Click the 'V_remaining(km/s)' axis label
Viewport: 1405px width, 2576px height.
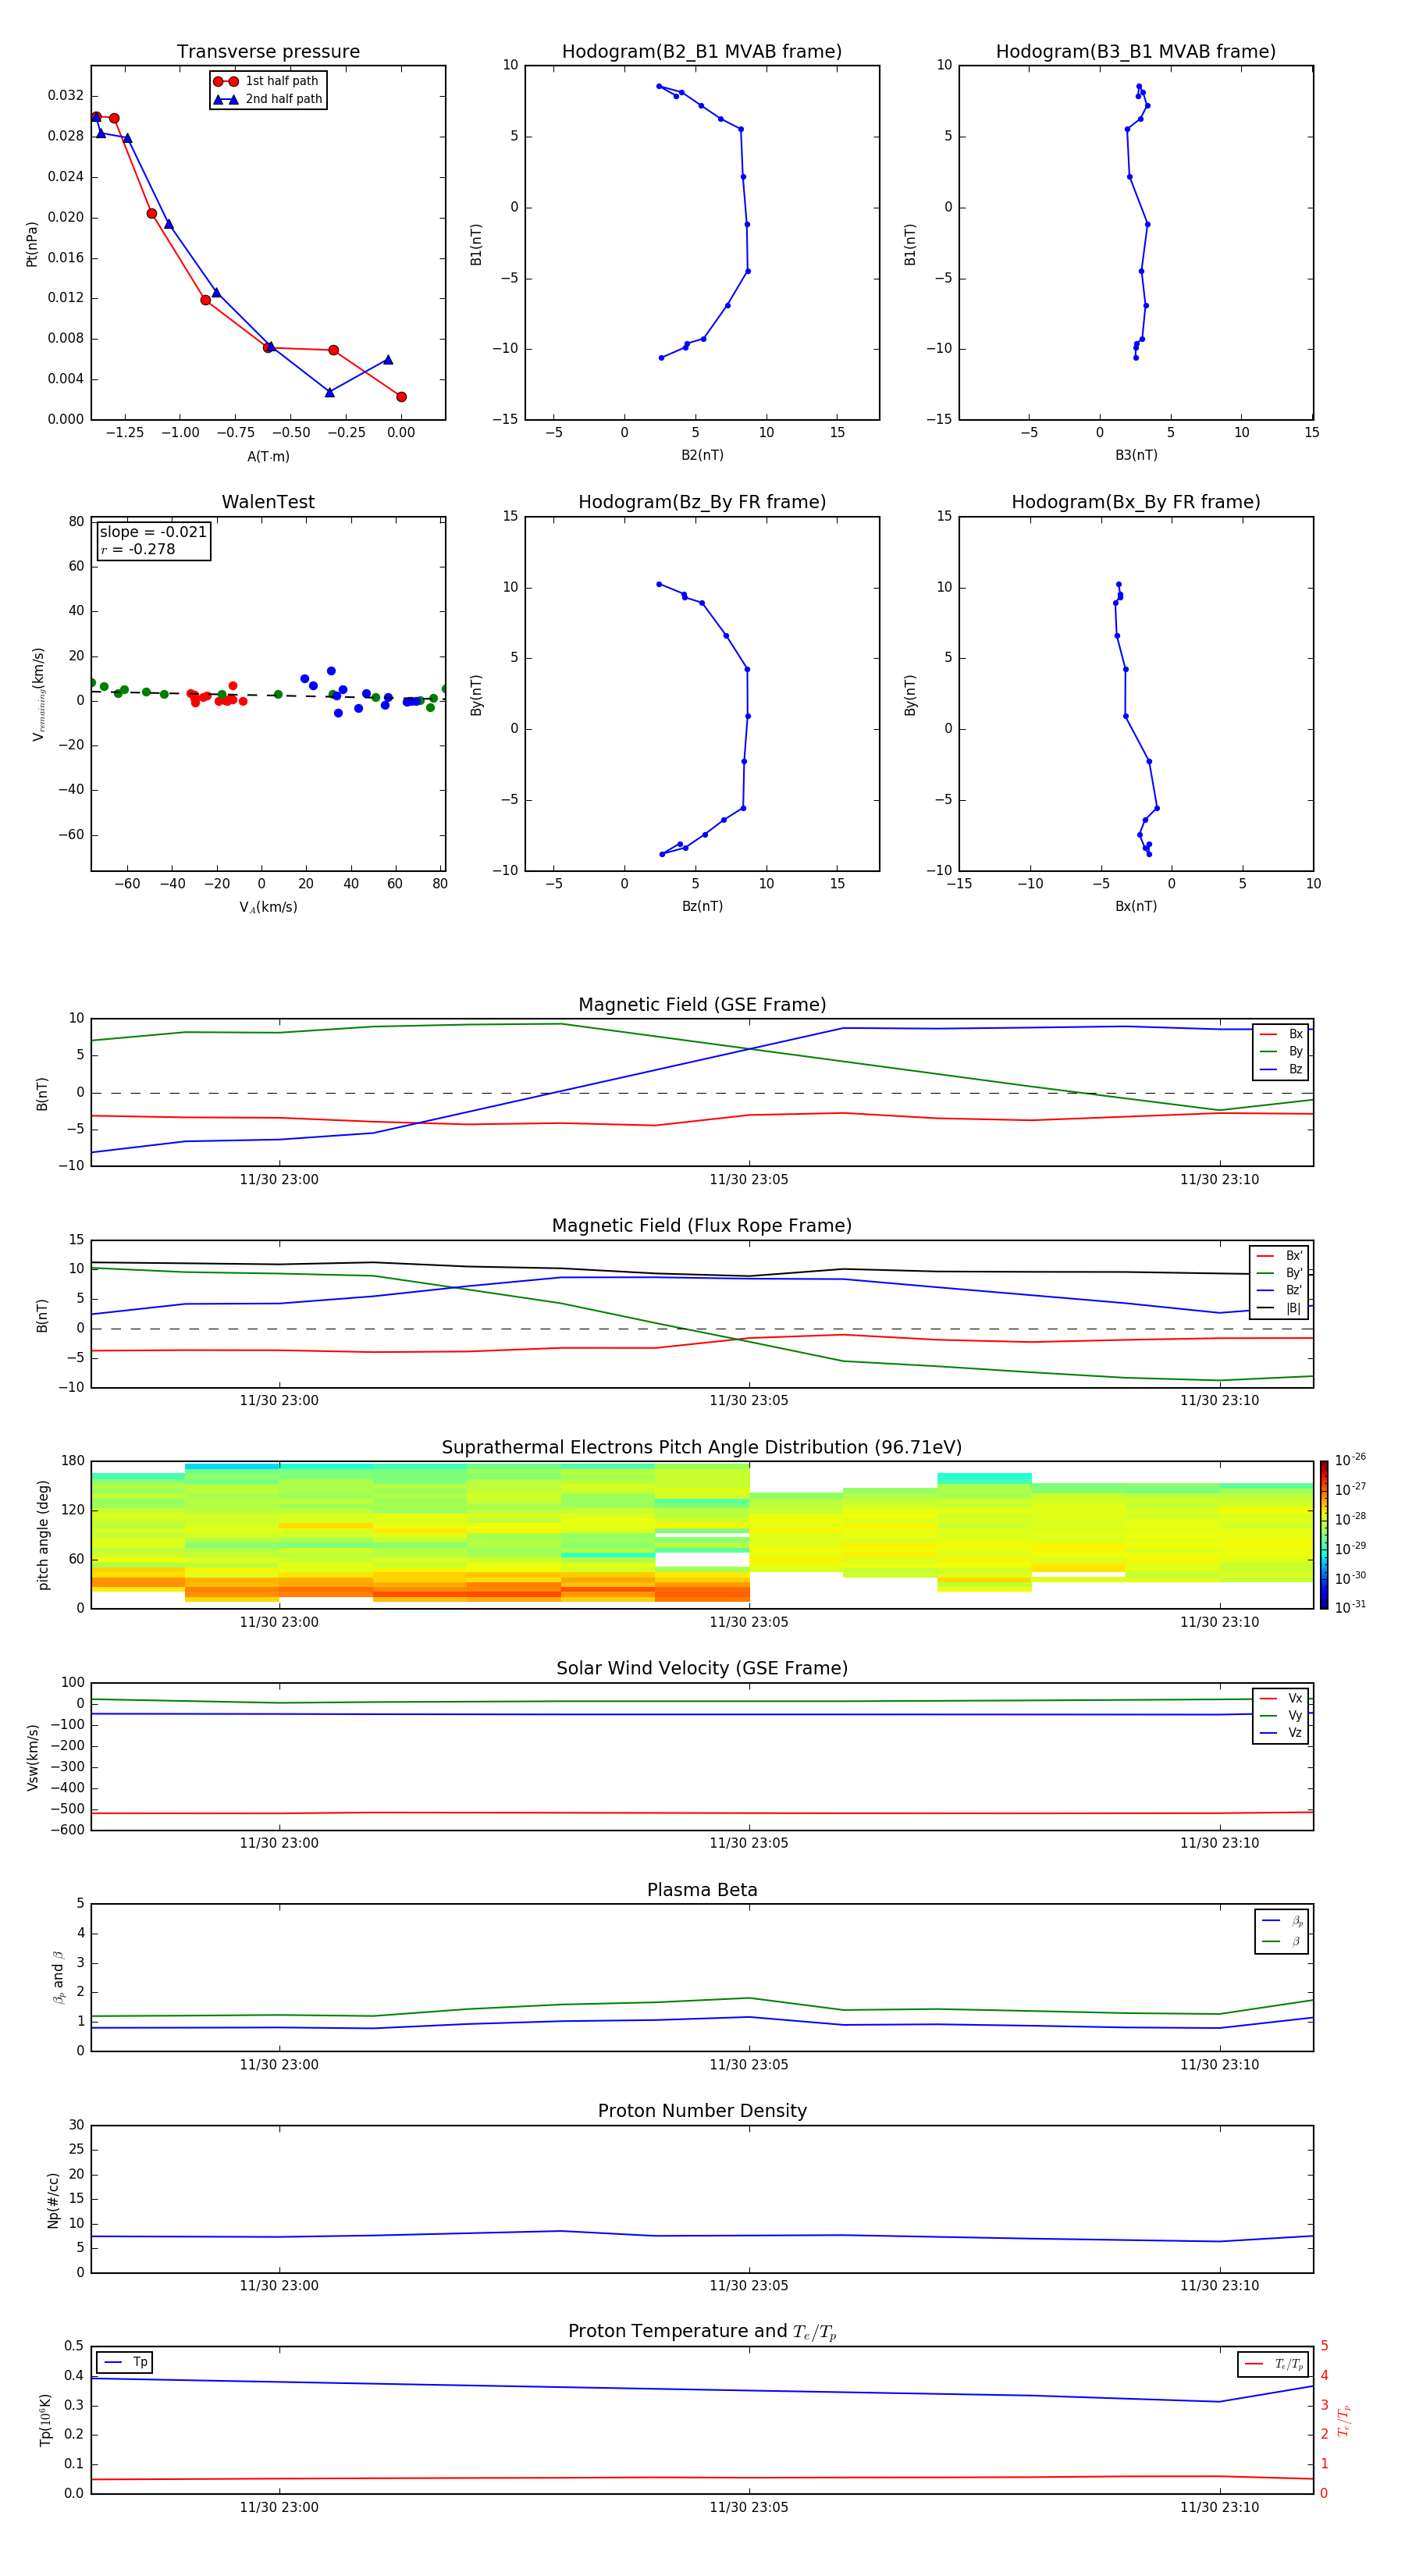pyautogui.click(x=38, y=694)
